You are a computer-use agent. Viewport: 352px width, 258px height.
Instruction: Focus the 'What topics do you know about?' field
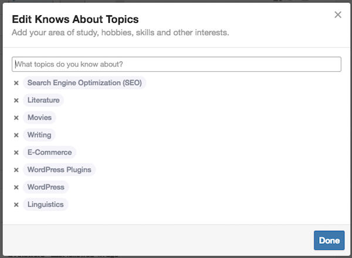pyautogui.click(x=176, y=64)
